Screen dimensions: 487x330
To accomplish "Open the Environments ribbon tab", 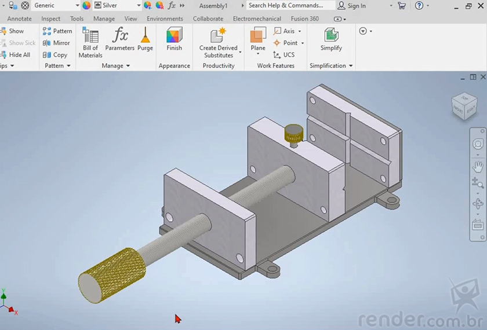I will (x=165, y=19).
